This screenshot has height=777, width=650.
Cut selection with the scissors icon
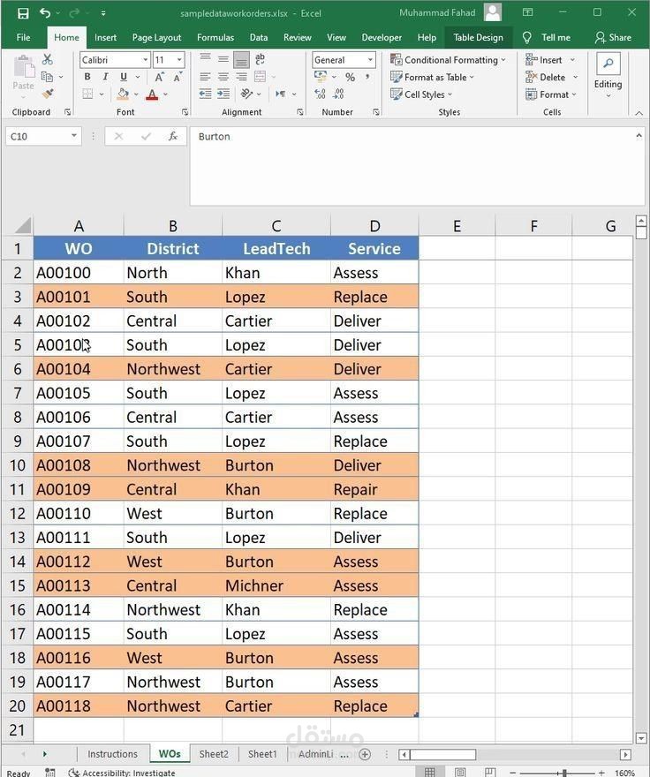tap(47, 59)
